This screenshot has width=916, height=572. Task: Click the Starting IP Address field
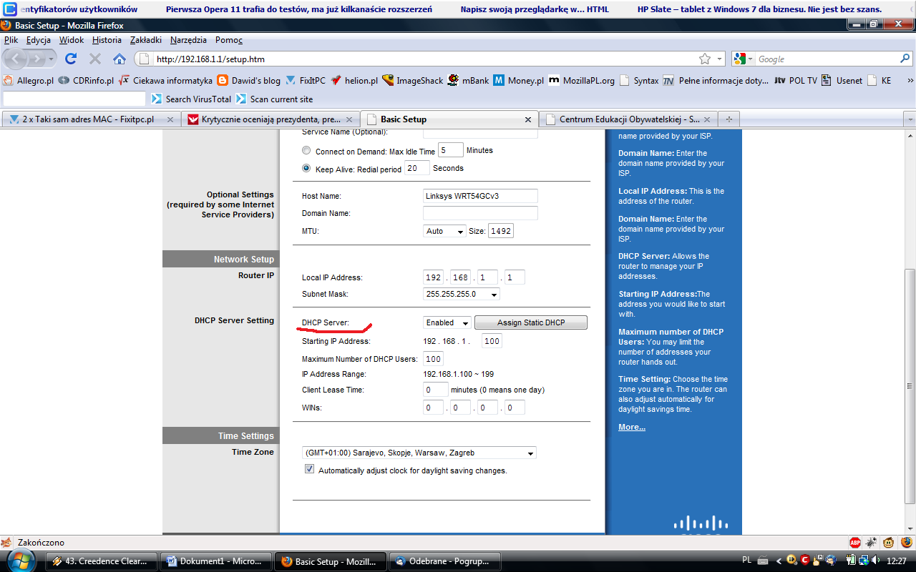click(x=492, y=341)
